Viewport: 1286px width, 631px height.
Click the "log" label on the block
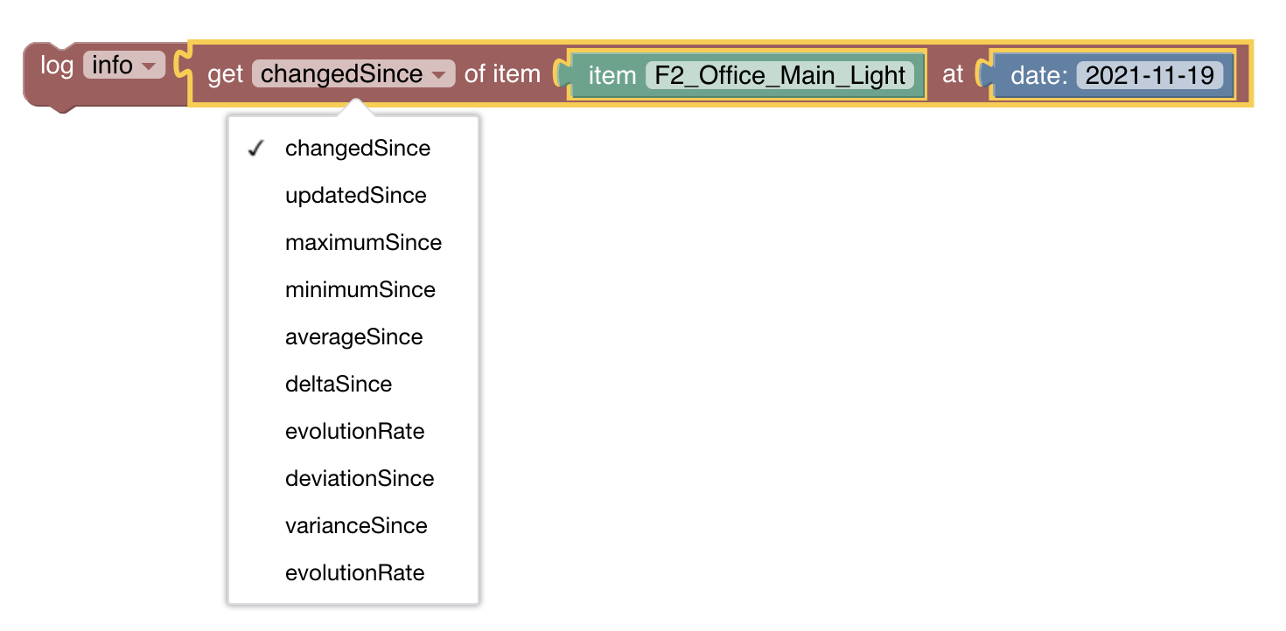57,65
